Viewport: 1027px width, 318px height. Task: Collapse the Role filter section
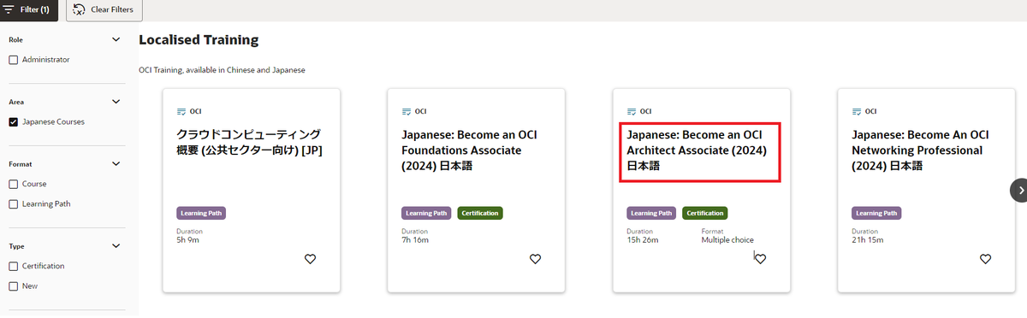point(116,39)
